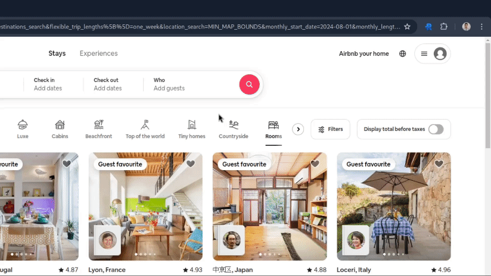Open the Japan listing photo

click(269, 206)
